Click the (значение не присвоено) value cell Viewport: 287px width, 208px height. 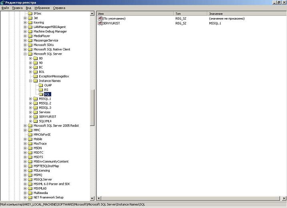tap(227, 18)
